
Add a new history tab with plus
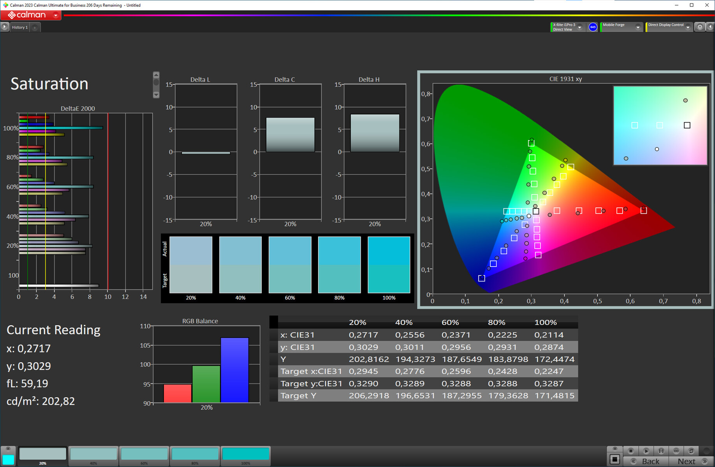(35, 28)
